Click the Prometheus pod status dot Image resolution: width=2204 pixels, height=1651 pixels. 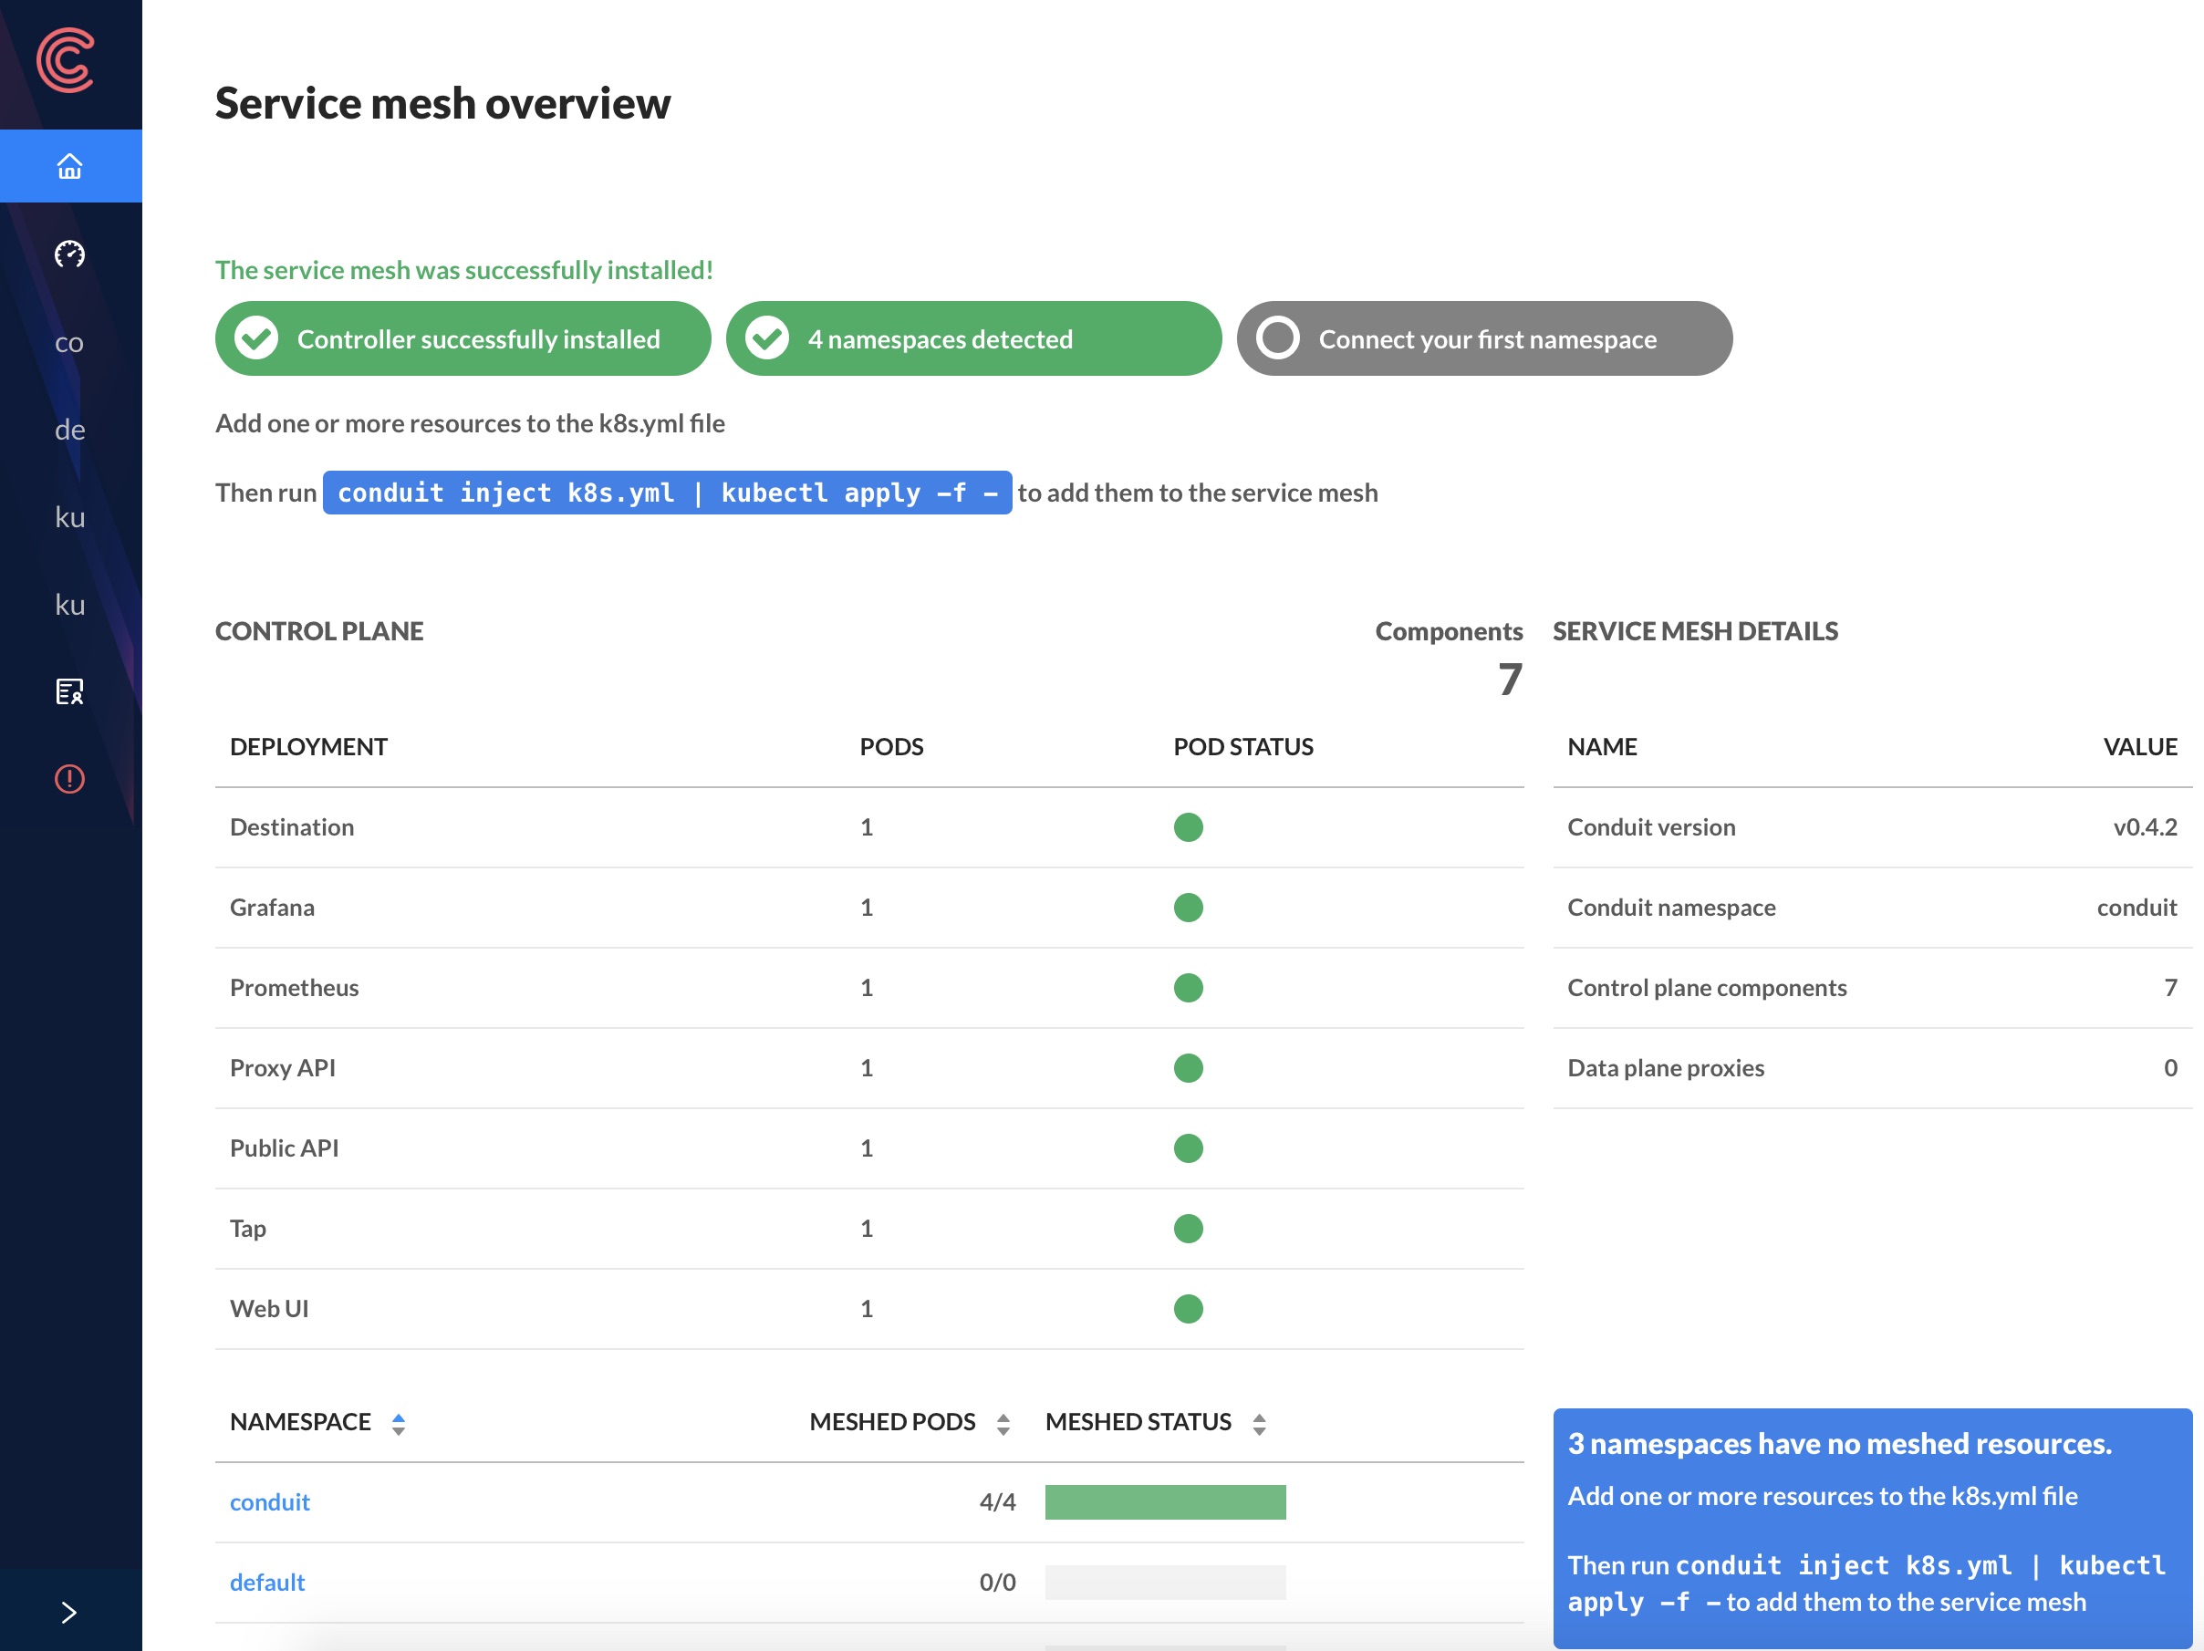click(x=1188, y=988)
